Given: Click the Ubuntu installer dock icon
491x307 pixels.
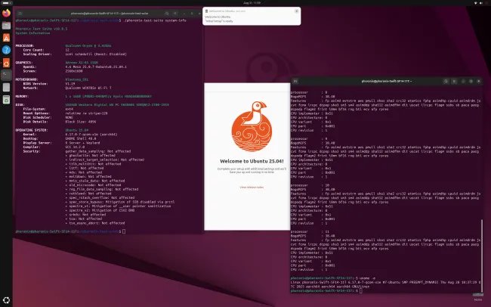Looking at the screenshot, I should [6, 62].
